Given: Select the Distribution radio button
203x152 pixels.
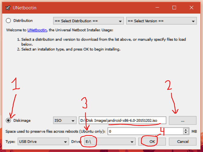Looking at the screenshot, I should (8, 21).
